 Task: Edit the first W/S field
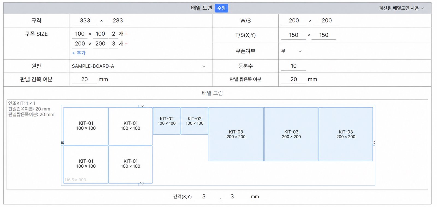click(294, 21)
